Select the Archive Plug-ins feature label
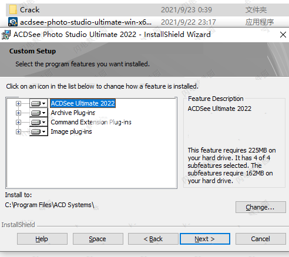 click(73, 113)
